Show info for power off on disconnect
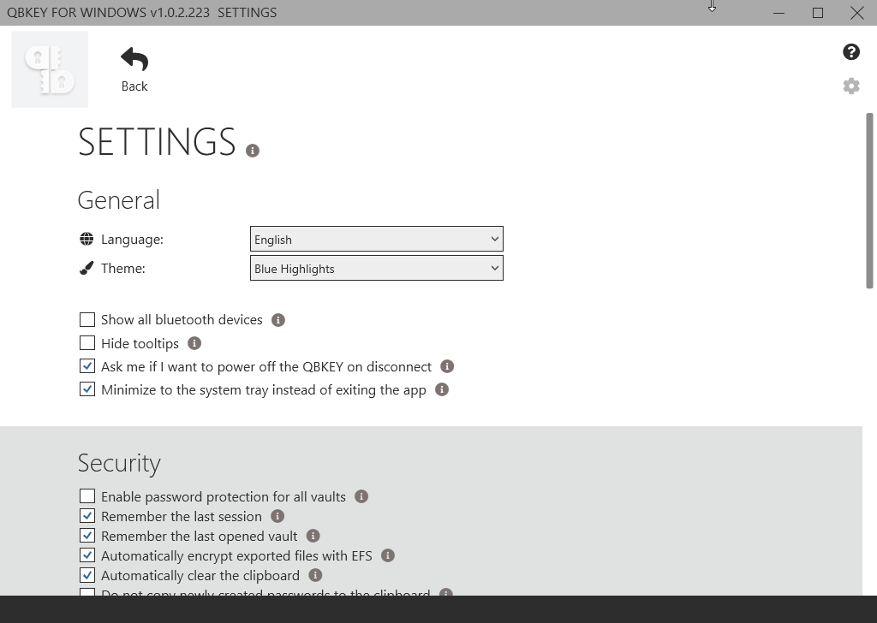 447,366
